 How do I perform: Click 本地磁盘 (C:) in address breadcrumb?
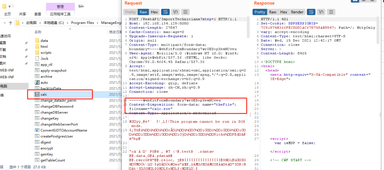coord(54,23)
